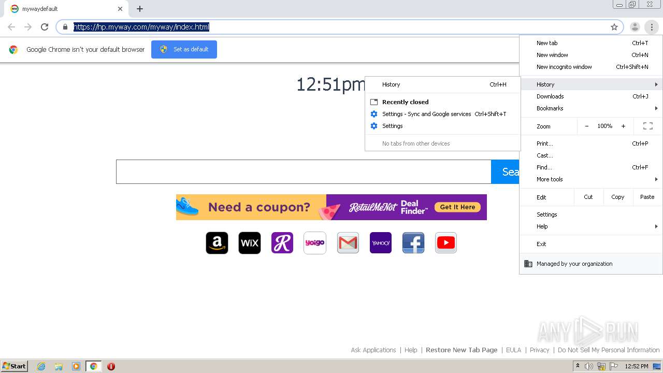Viewport: 663px width, 373px height.
Task: Choose Find... in the menu
Action: coord(591,167)
